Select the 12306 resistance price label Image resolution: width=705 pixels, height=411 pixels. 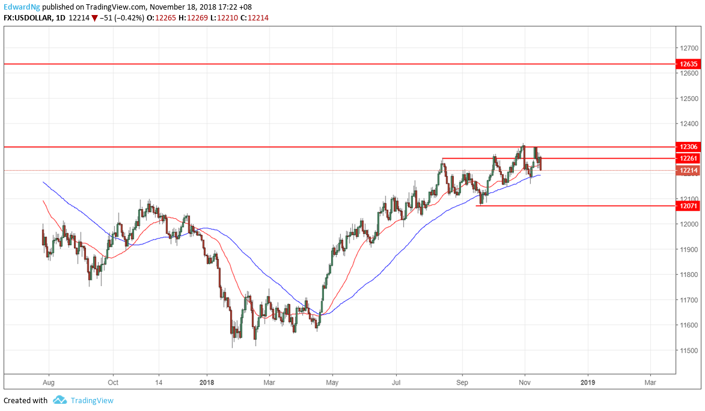[x=688, y=147]
